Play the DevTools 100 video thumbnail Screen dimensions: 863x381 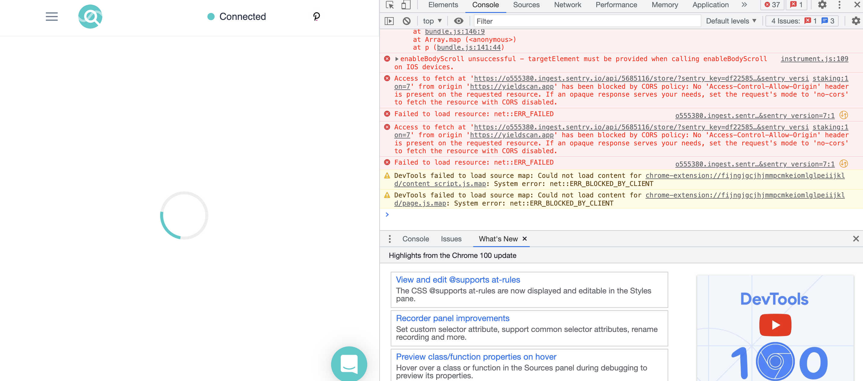point(775,325)
